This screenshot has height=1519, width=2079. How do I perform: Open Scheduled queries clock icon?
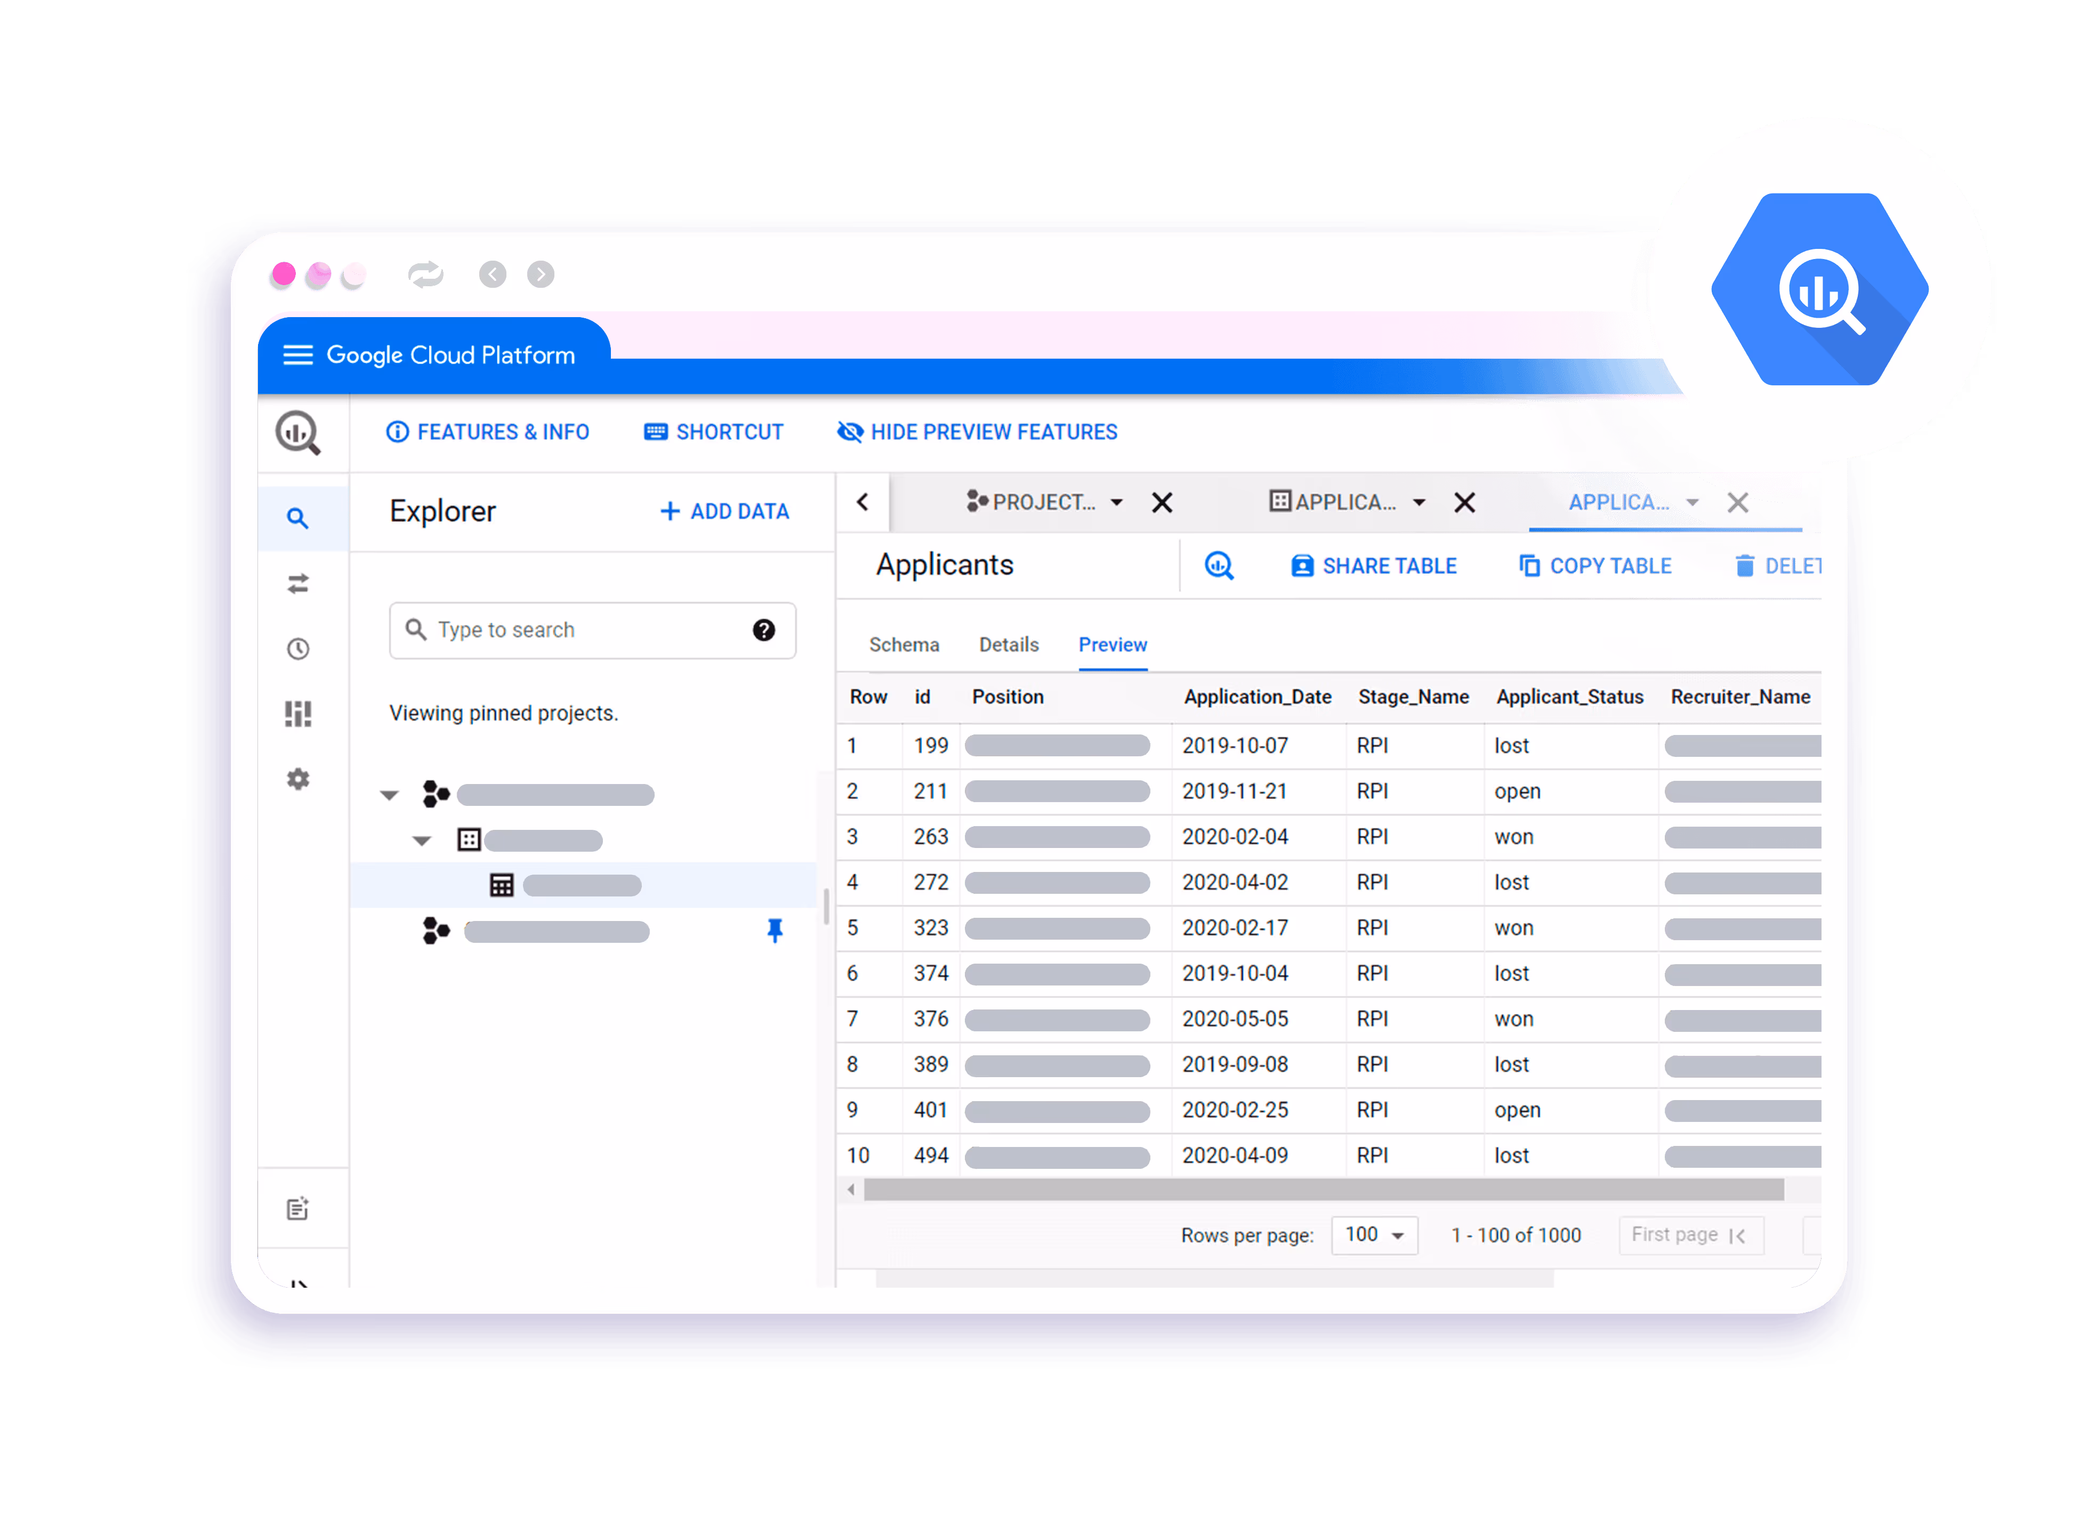click(x=297, y=649)
